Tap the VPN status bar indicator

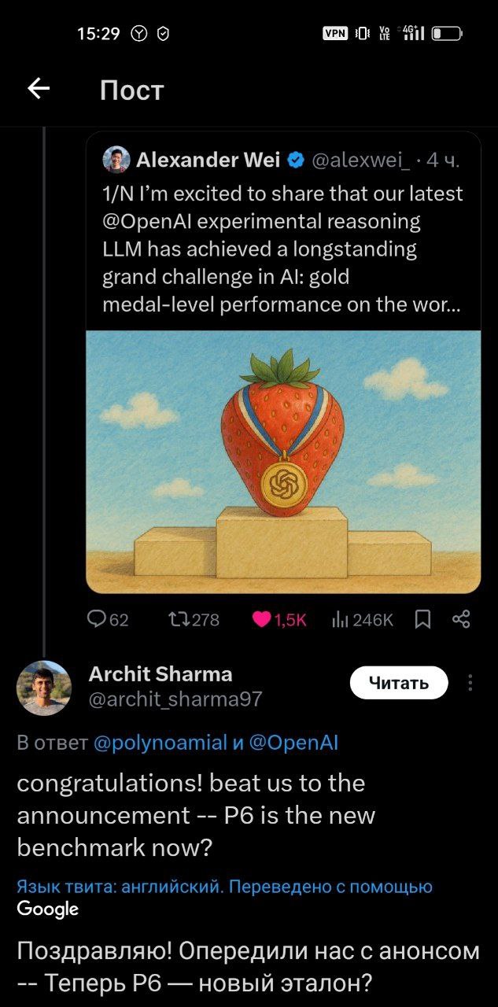(335, 33)
